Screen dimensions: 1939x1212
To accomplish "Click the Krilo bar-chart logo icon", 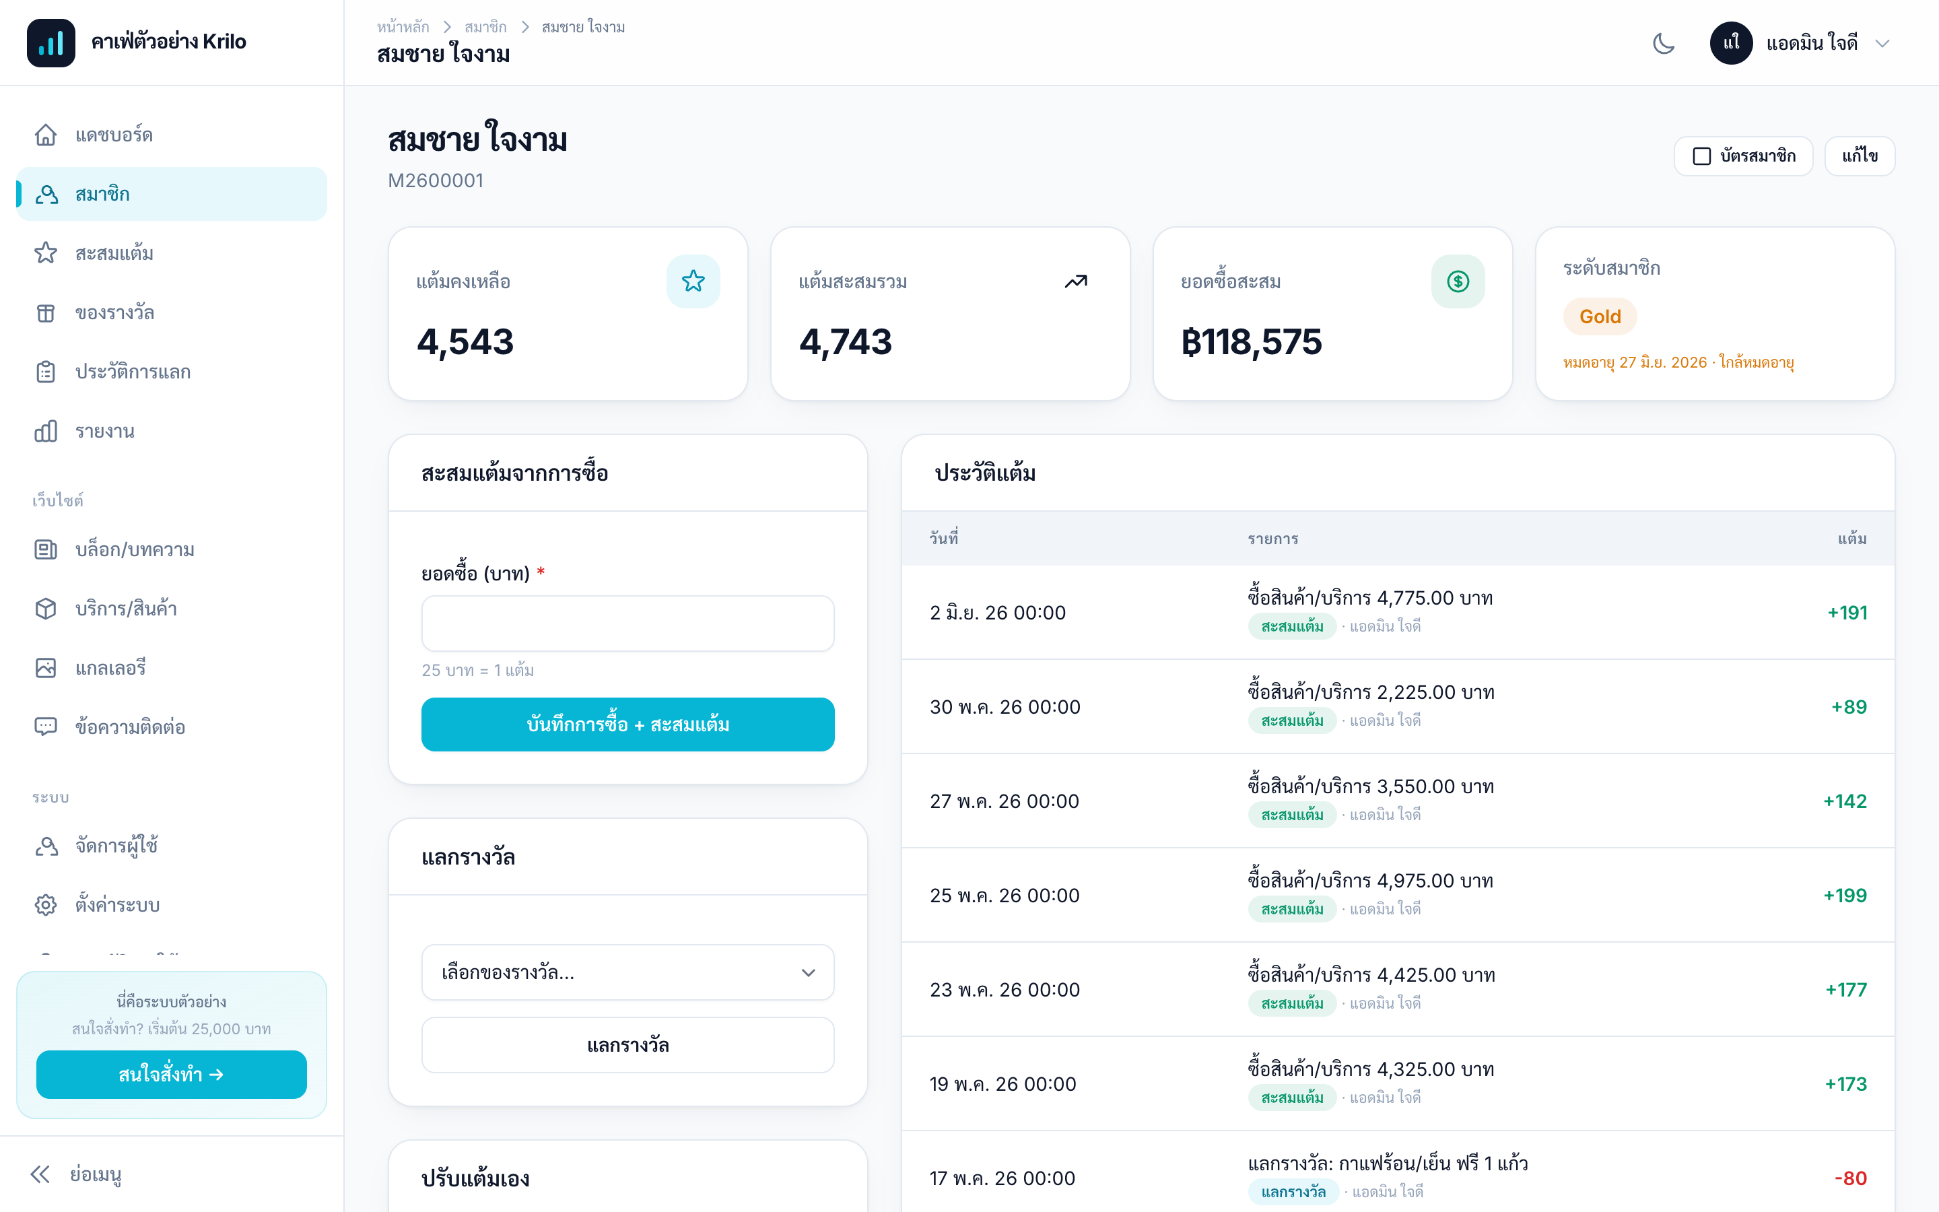I will [x=50, y=42].
